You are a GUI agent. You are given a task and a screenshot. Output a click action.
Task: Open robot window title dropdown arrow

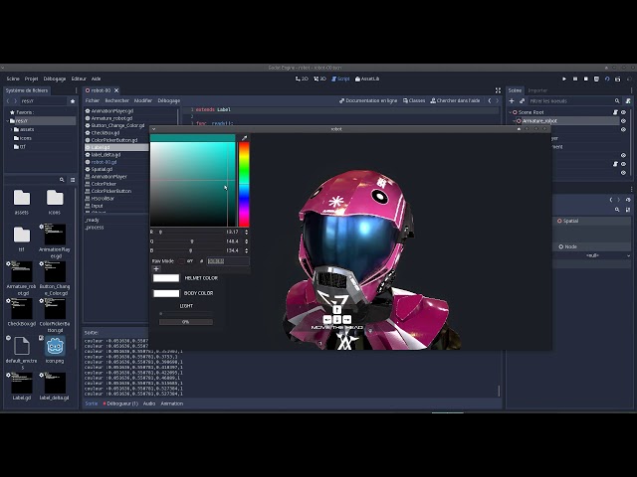pos(153,129)
